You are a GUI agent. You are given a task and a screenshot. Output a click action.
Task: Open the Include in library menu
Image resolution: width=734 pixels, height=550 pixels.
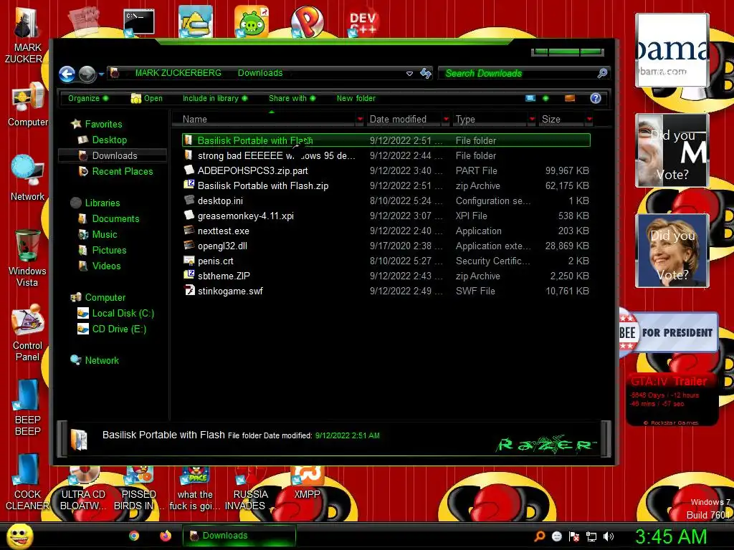[215, 98]
